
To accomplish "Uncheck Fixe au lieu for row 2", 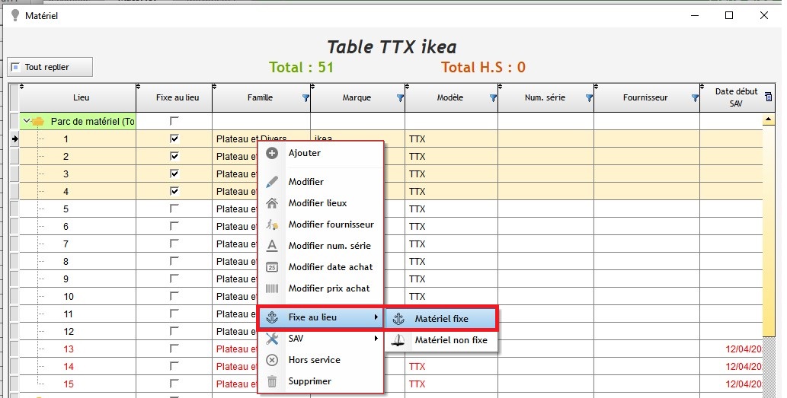I will 174,157.
